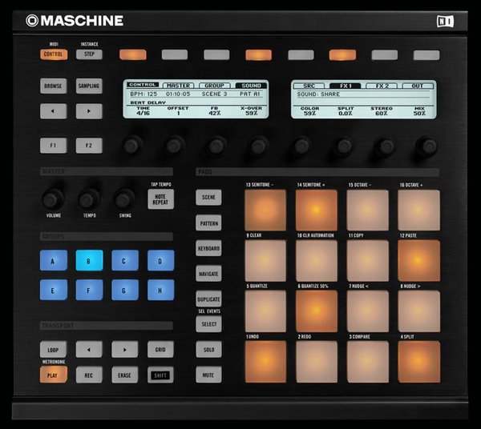Image resolution: width=481 pixels, height=429 pixels.
Task: Click the GRID button
Action: pos(160,350)
